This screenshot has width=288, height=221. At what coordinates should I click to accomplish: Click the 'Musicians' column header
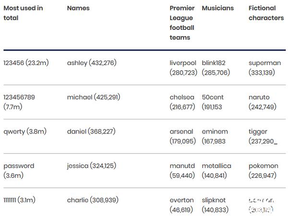218,8
